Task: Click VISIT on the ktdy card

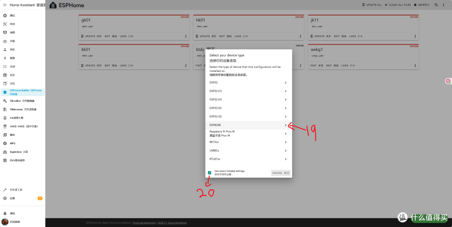Action: pyautogui.click(x=199, y=66)
